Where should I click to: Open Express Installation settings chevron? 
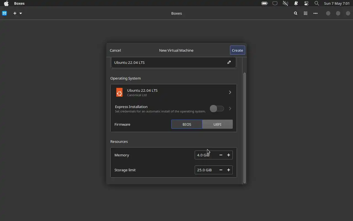(x=230, y=109)
